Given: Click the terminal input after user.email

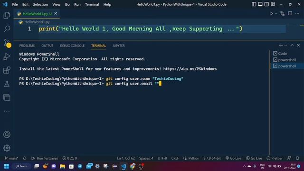Looking at the screenshot, I should pos(160,84).
